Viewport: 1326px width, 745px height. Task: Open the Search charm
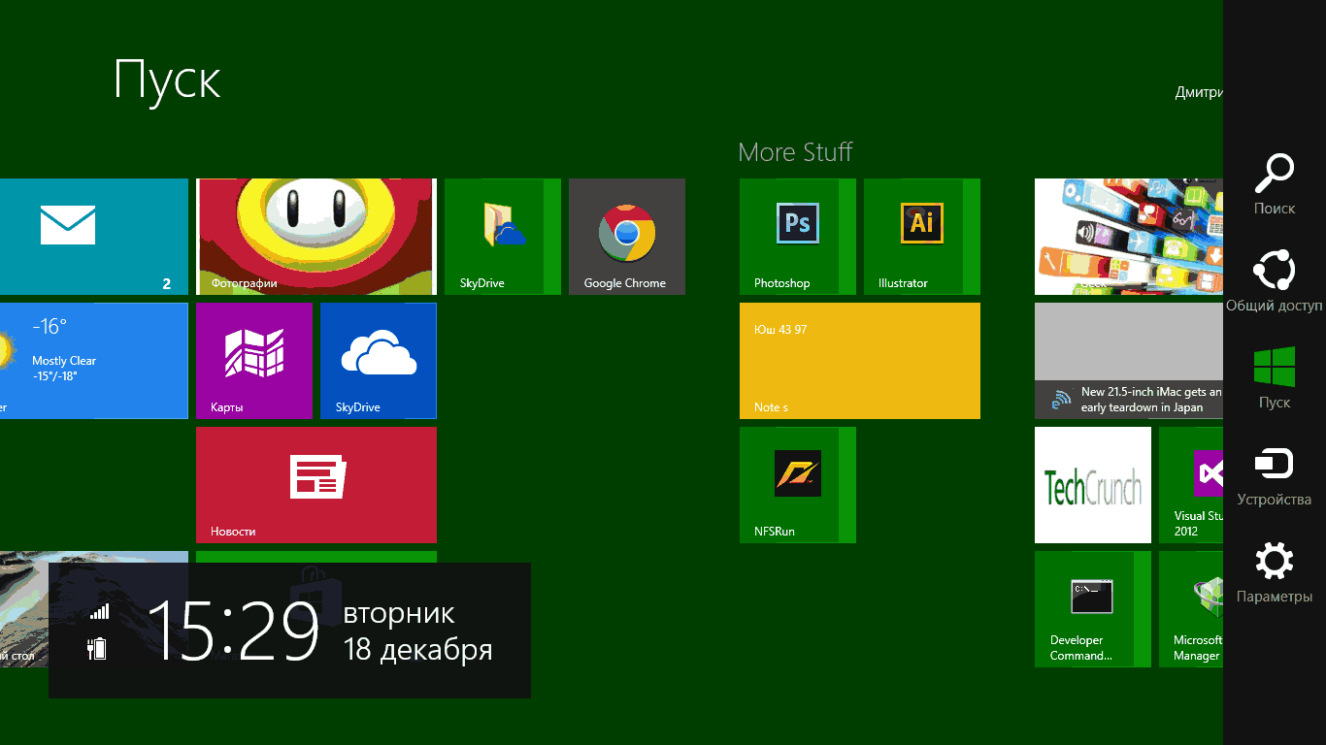pyautogui.click(x=1274, y=184)
